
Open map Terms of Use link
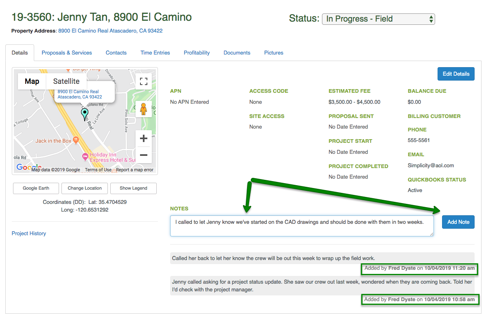coord(98,170)
